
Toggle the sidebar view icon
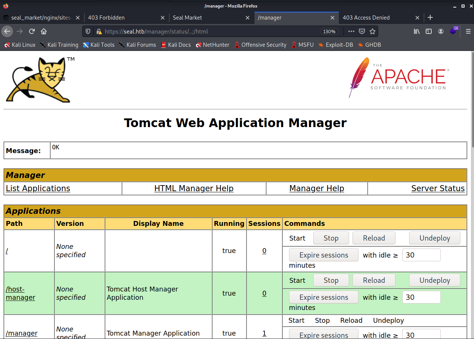coord(429,31)
